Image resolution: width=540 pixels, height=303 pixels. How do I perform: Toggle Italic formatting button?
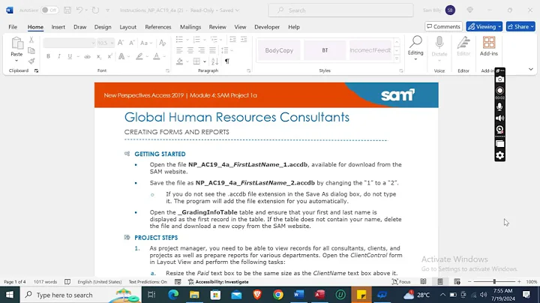pos(59,56)
